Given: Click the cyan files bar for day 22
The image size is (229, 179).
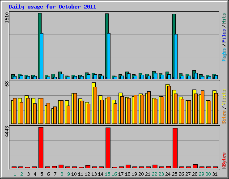Looking at the screenshot, I should [156, 76].
